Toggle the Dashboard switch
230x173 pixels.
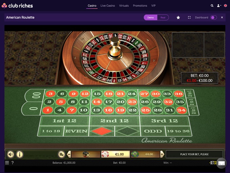213,18
